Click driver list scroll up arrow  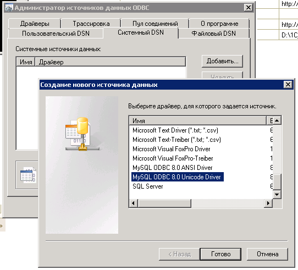point(277,120)
